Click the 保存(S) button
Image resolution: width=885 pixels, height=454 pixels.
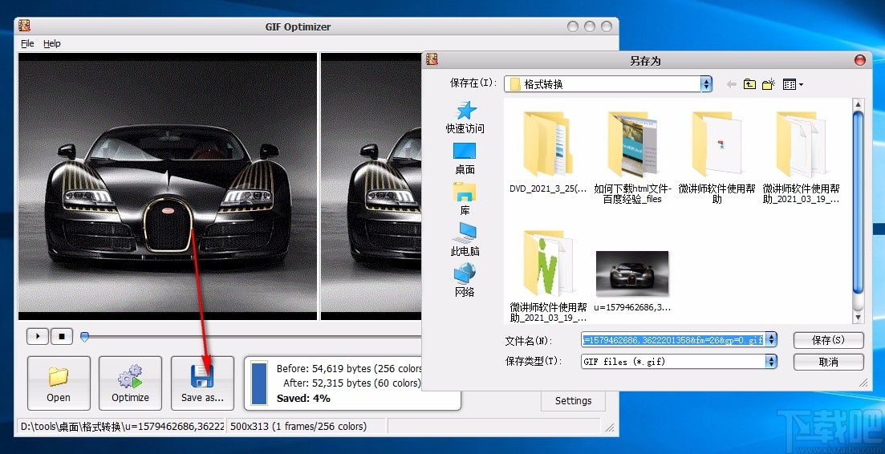[828, 340]
